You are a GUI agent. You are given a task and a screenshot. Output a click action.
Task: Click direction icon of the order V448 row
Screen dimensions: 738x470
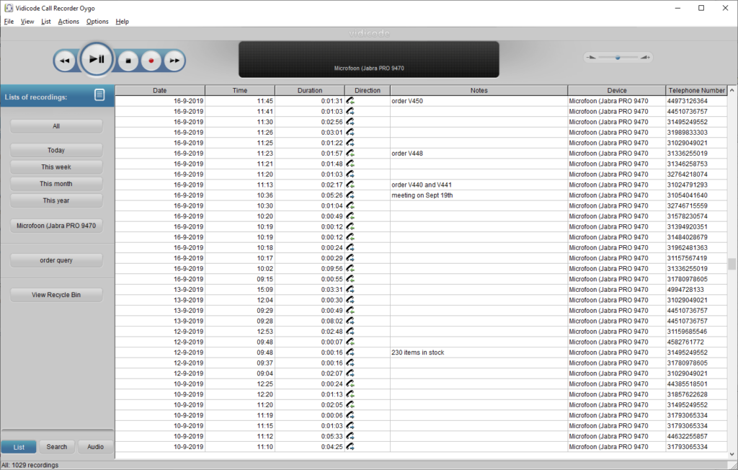pyautogui.click(x=350, y=153)
